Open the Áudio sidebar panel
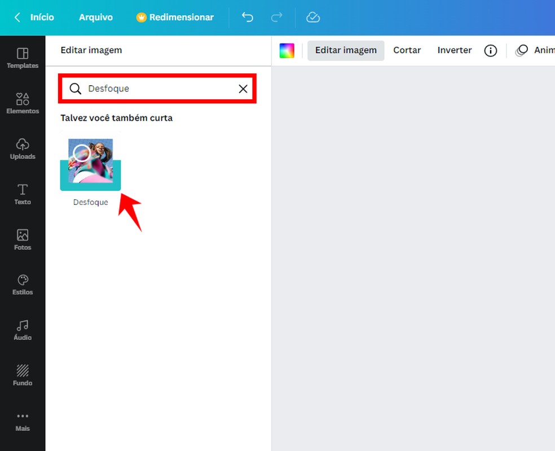Screen dimensions: 555x451 click(23, 330)
